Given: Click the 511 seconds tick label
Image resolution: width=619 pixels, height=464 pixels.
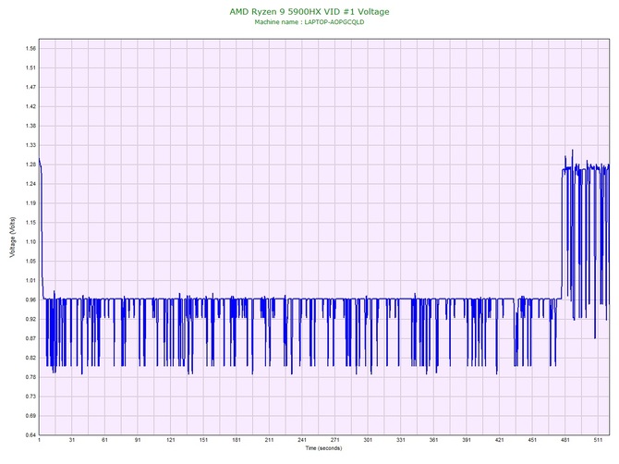Looking at the screenshot, I should [598, 440].
